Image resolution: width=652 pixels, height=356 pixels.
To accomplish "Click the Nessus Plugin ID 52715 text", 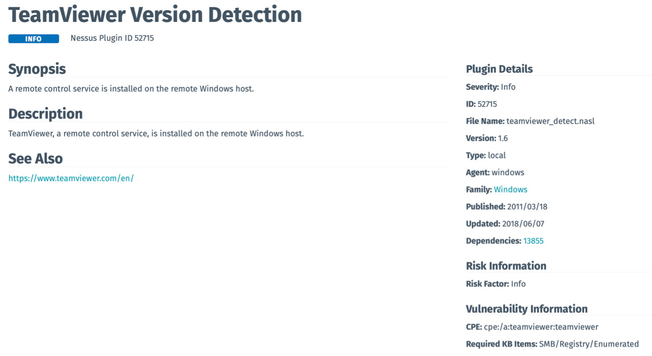I will 112,38.
